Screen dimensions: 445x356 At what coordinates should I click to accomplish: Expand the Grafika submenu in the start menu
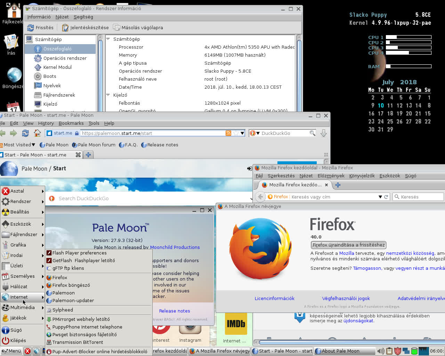(x=23, y=245)
